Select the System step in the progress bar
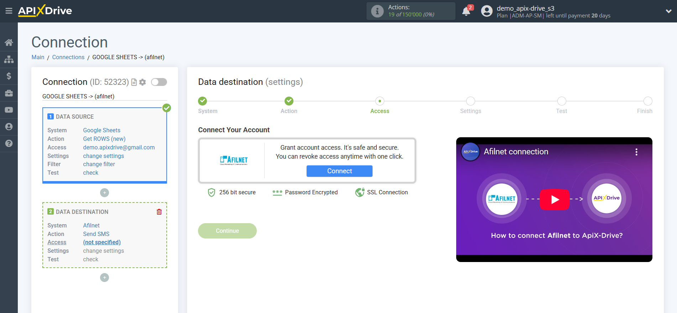 [203, 101]
